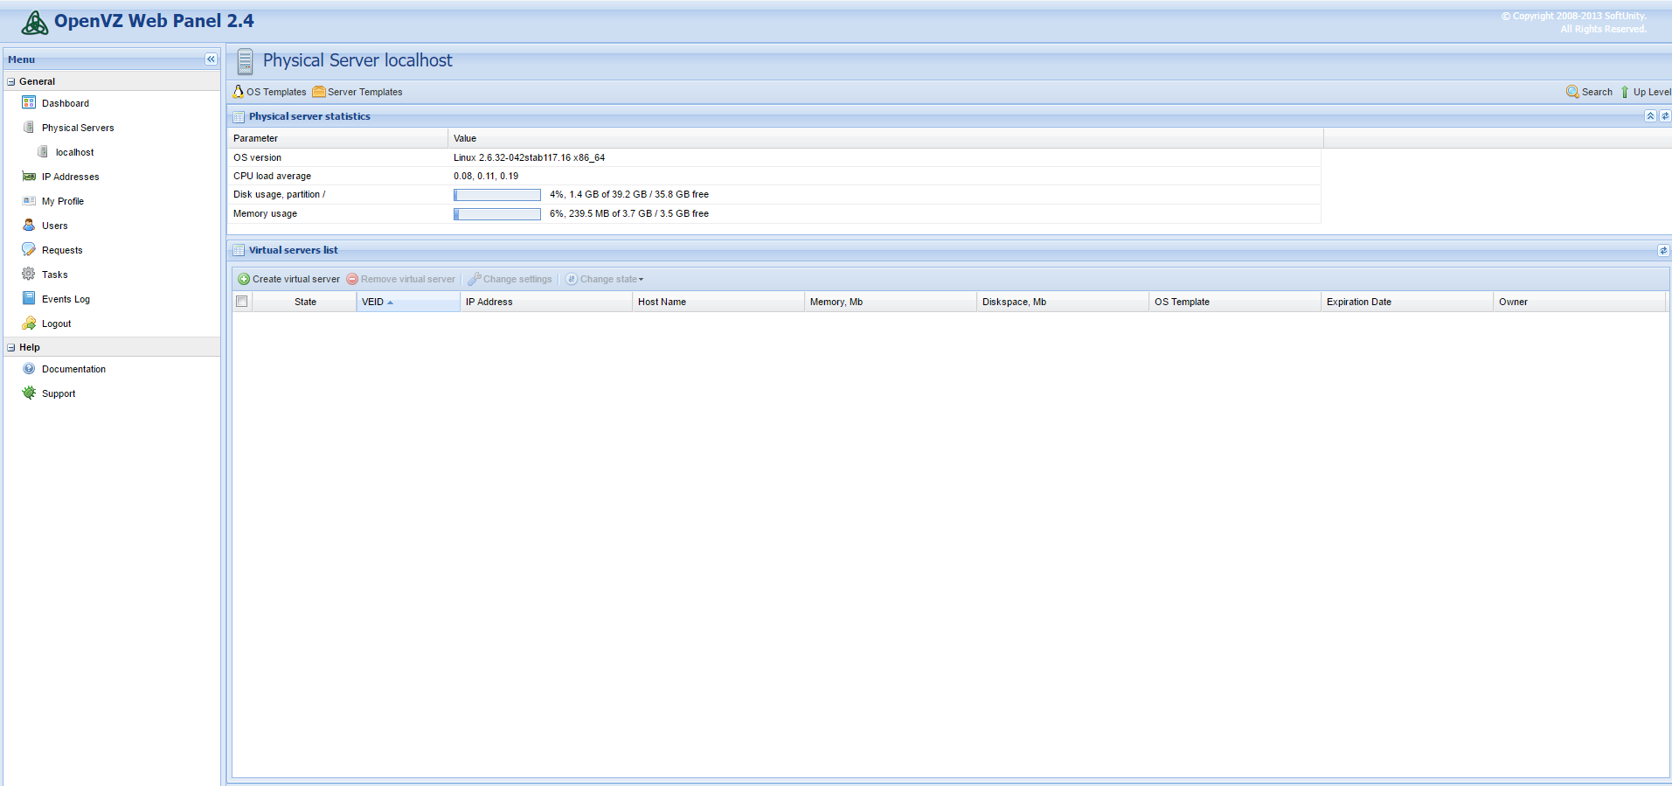Click the Physical Servers icon
Image resolution: width=1672 pixels, height=786 pixels.
pos(29,127)
